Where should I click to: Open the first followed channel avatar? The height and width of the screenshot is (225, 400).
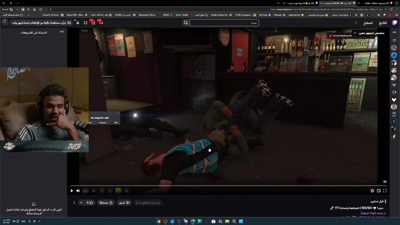(x=394, y=48)
